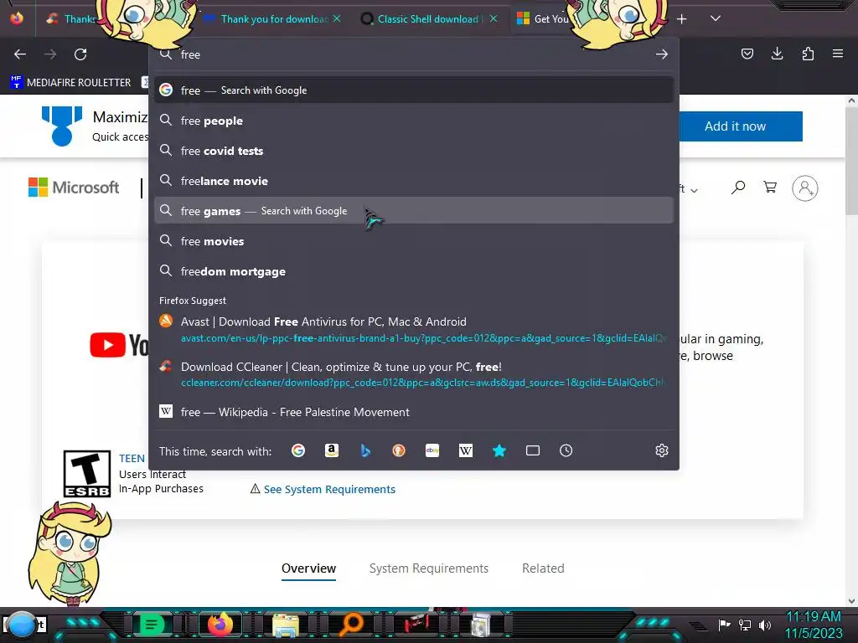Image resolution: width=858 pixels, height=643 pixels.
Task: Select the 'freedom mortgage' suggestion
Action: [414, 271]
